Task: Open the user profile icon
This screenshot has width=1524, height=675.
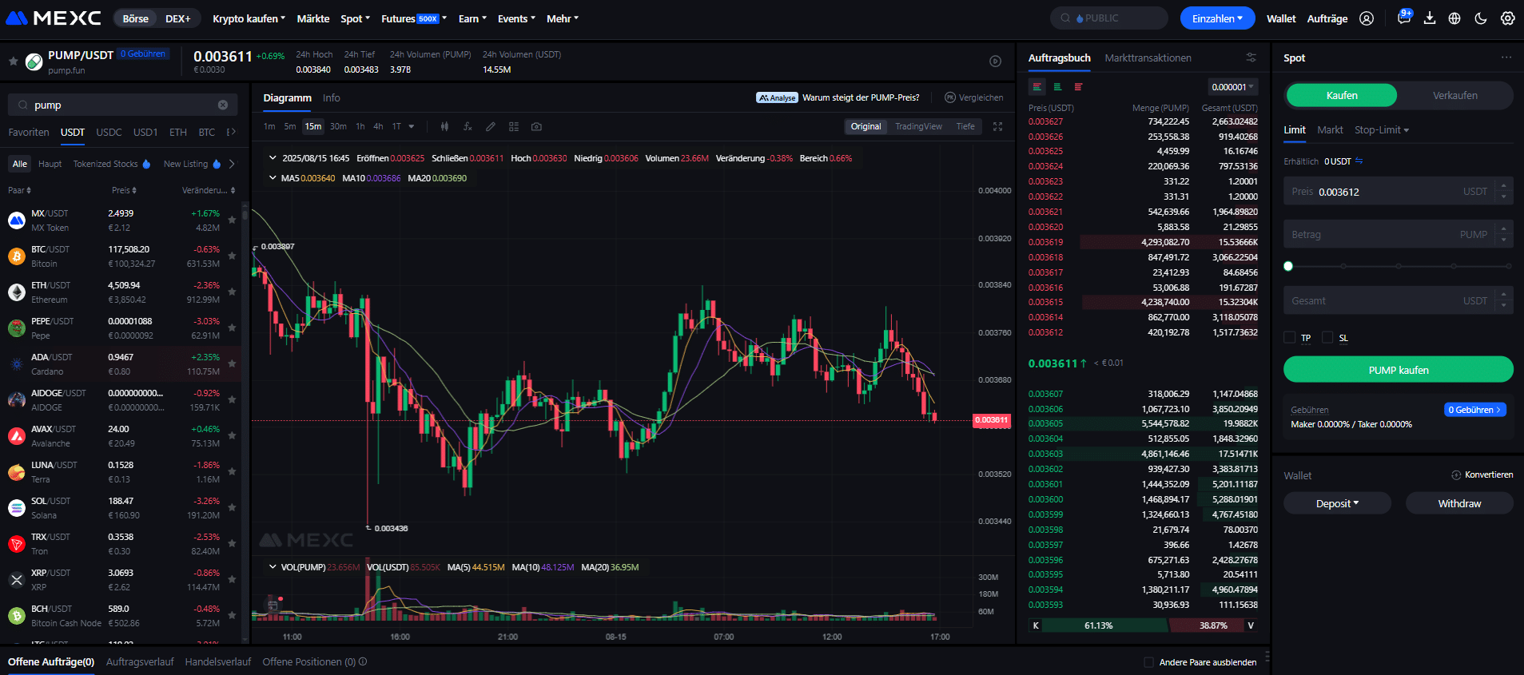Action: coord(1367,18)
